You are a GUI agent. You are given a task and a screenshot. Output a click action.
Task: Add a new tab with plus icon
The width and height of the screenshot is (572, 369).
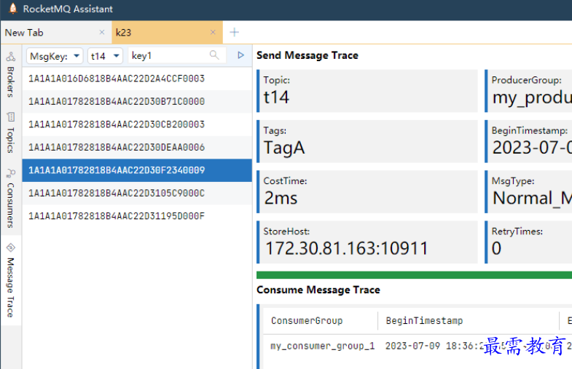234,33
